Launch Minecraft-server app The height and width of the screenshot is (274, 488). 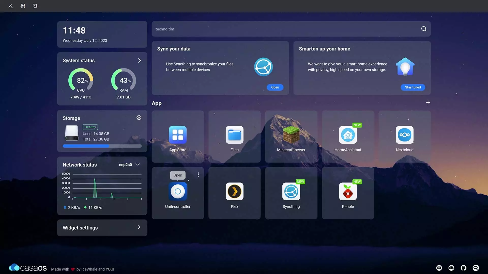point(291,135)
